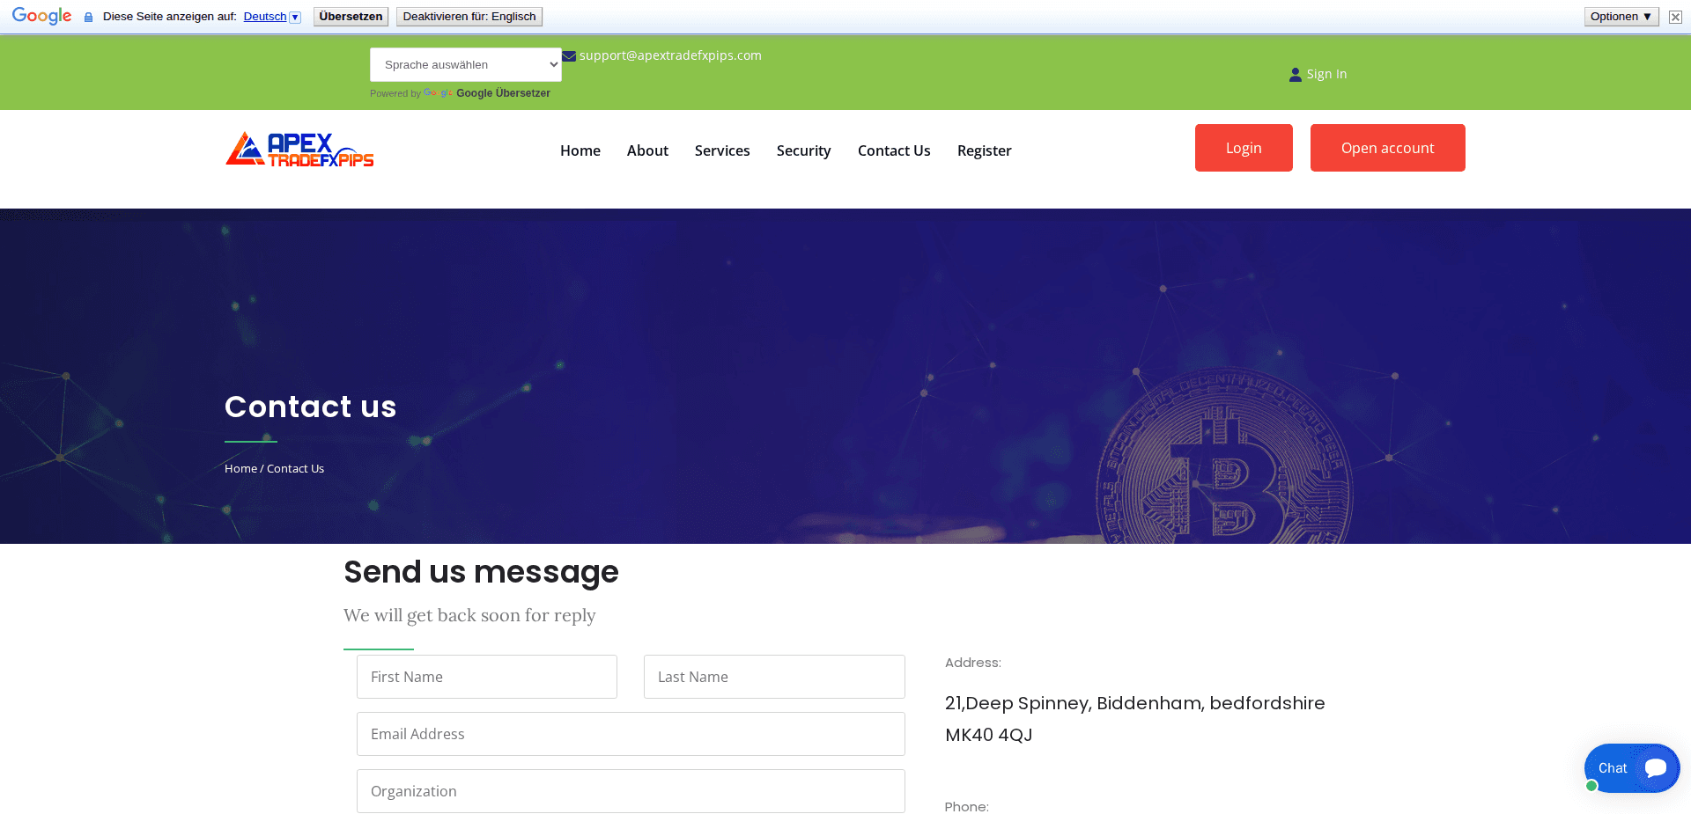Click the Email Address input field
The image size is (1691, 814).
[630, 734]
